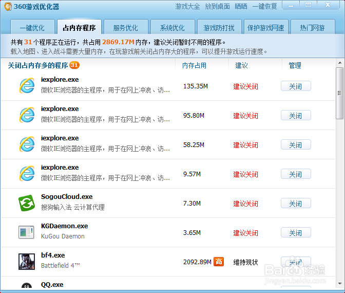Viewport: 345px width, 293px height.
Task: Select the Internet Explorer icon for the 58.25M process
Action: pos(27,144)
